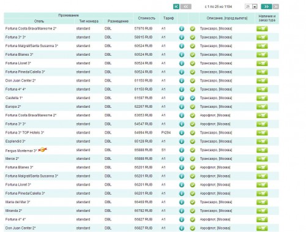The width and height of the screenshot is (306, 232).
Task: Order the Castella 1* tour via cart button
Action: (262, 98)
